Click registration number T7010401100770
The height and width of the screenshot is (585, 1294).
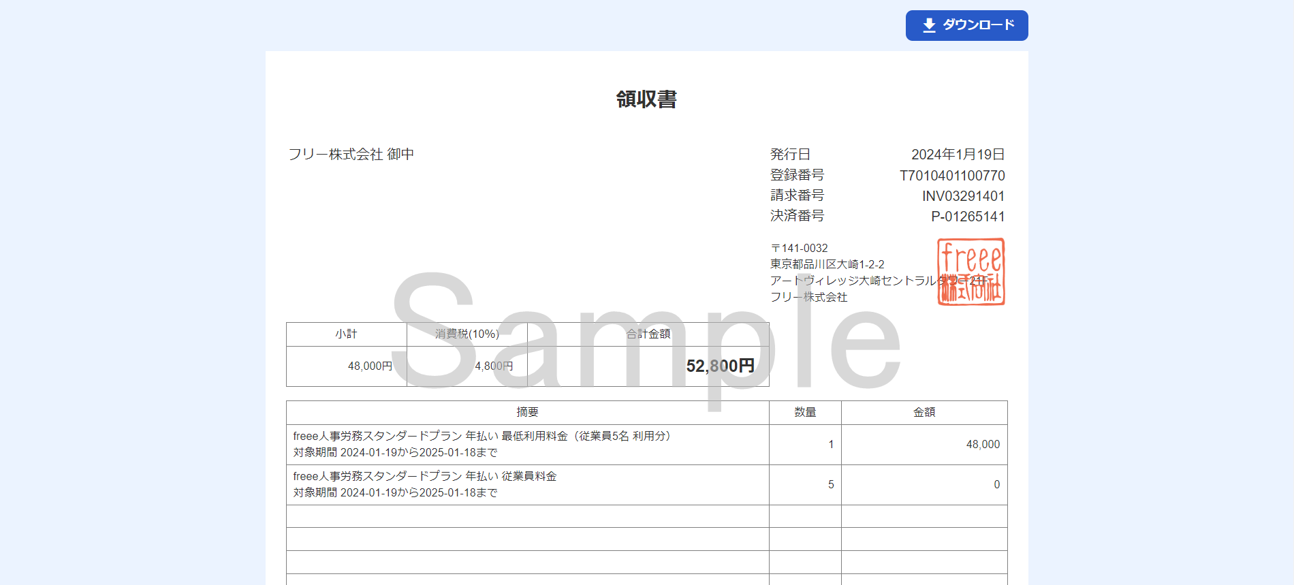coord(952,176)
